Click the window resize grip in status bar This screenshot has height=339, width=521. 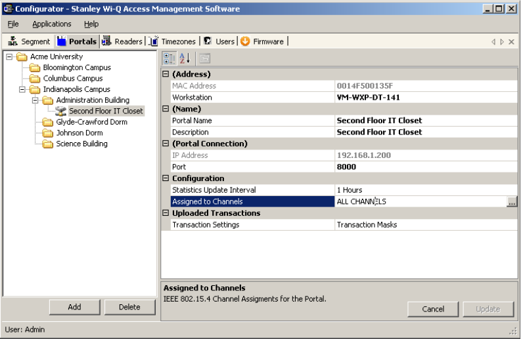514,331
